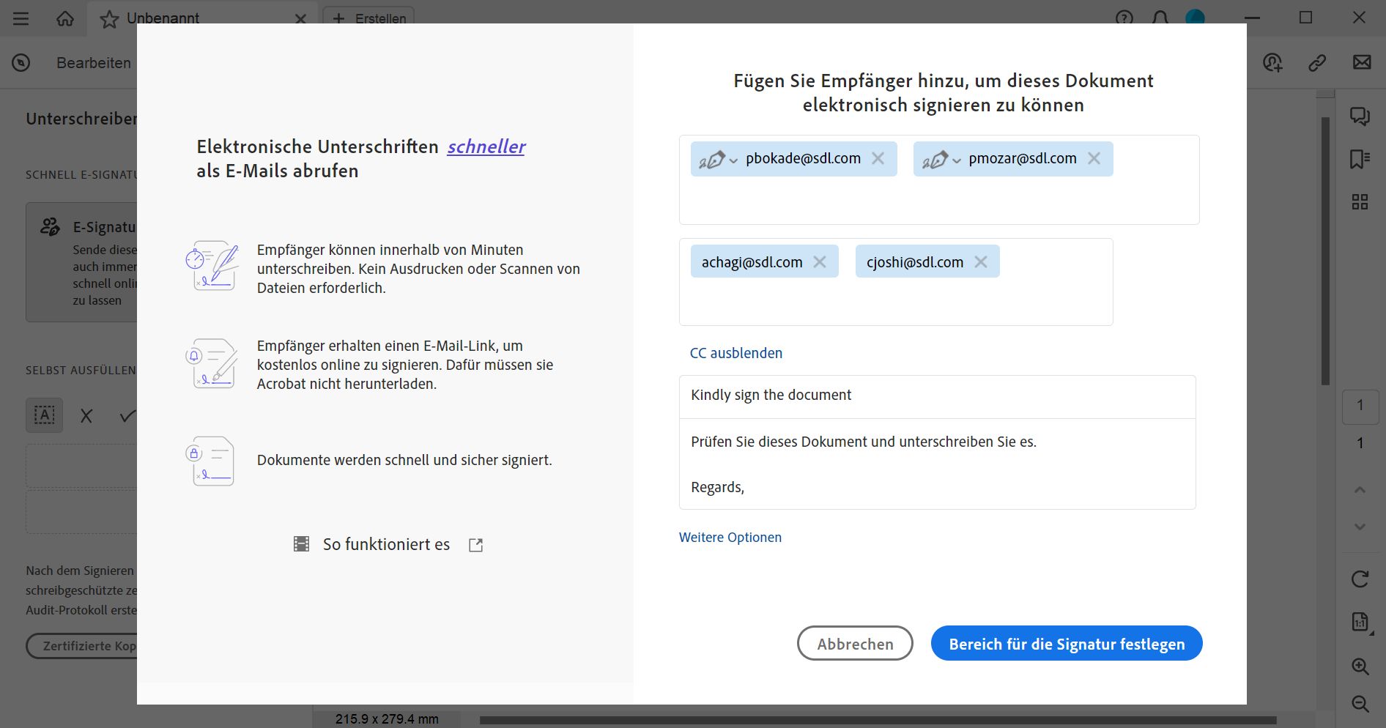The width and height of the screenshot is (1386, 728).
Task: Click the rotate/refresh page icon
Action: 1360,579
